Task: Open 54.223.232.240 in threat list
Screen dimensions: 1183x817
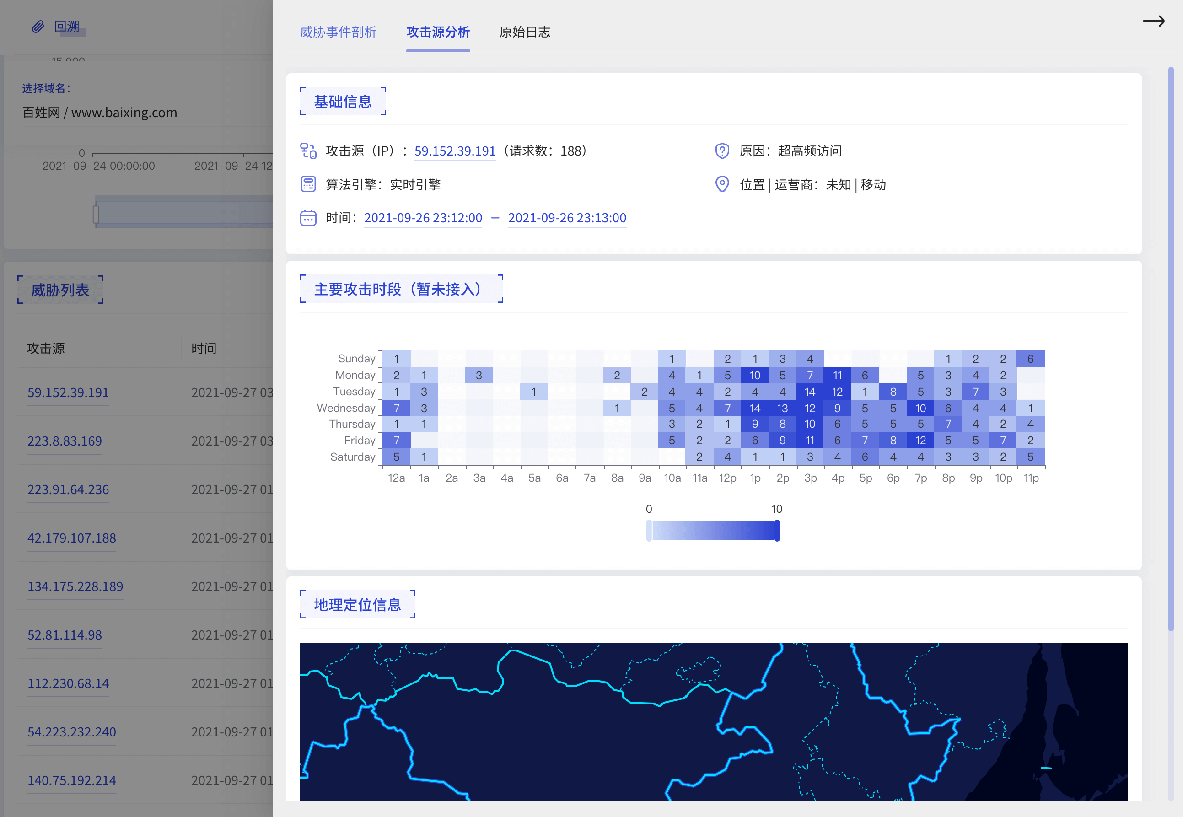Action: [x=72, y=732]
